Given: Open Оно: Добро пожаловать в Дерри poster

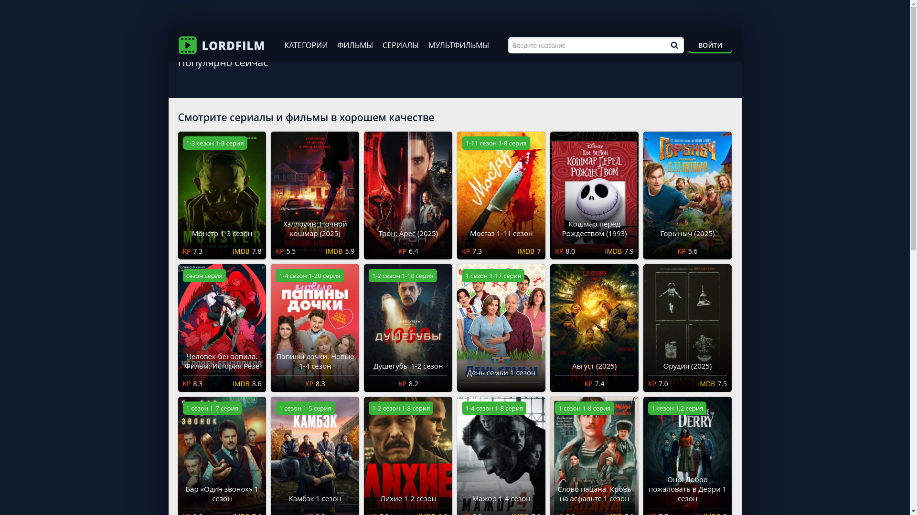Looking at the screenshot, I should 687,455.
